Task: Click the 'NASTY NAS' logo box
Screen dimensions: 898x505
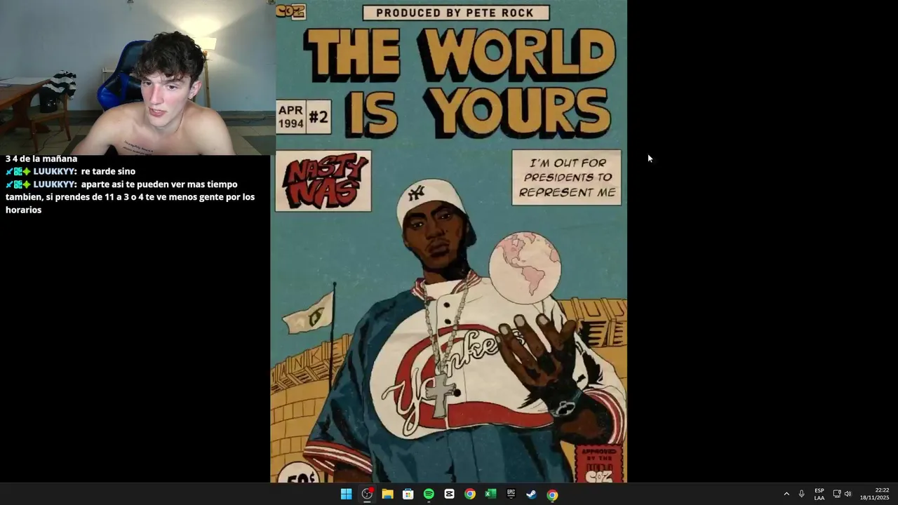Action: [323, 181]
